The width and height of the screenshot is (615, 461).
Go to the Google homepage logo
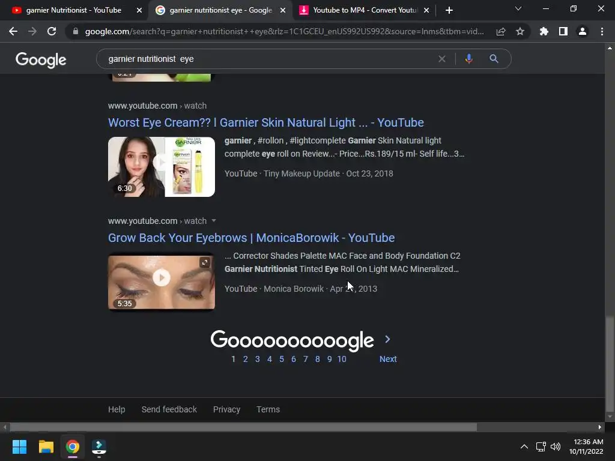[41, 60]
